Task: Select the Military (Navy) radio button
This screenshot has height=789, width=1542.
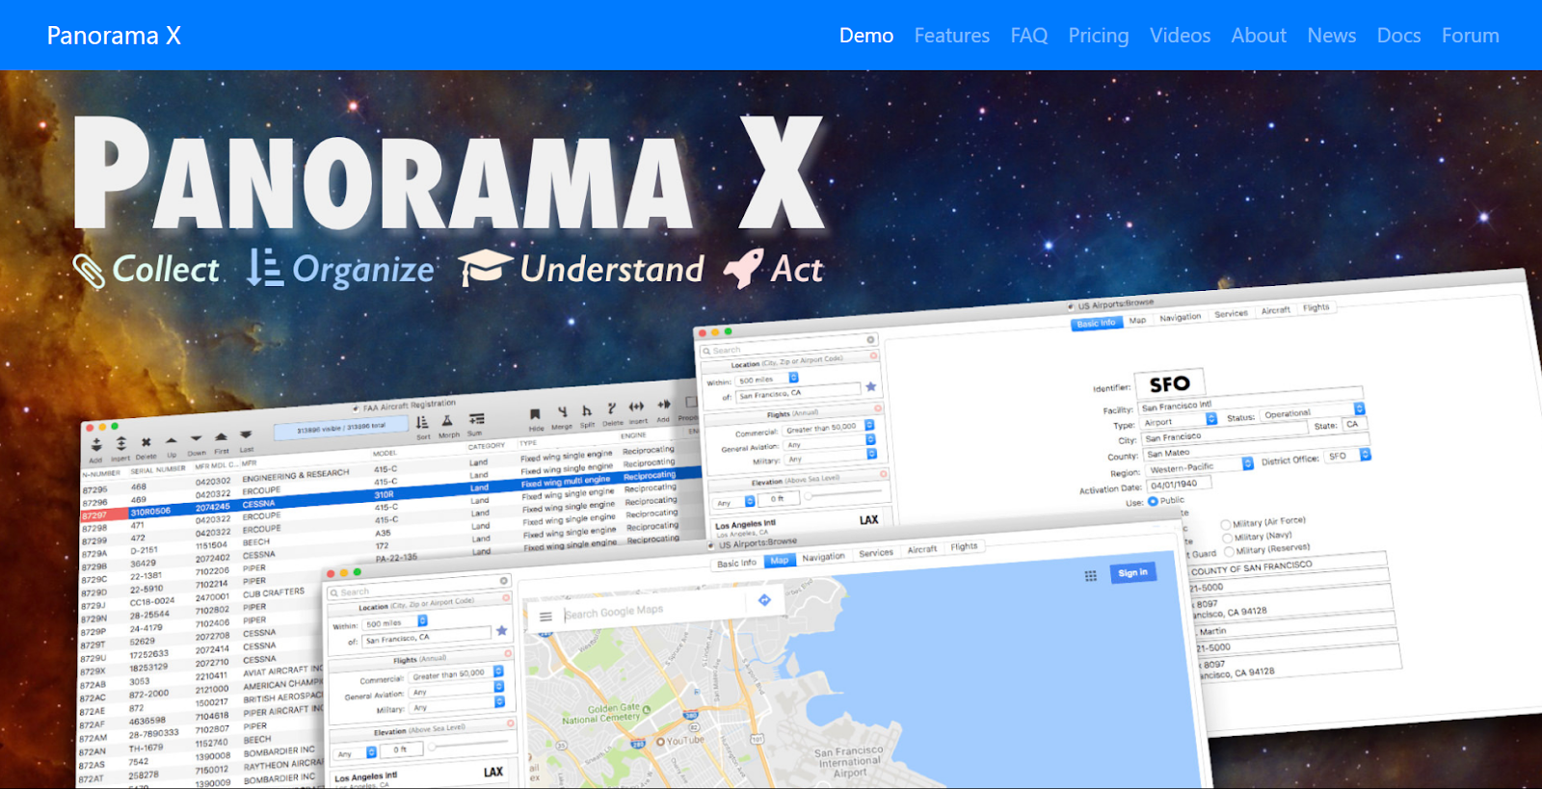Action: click(1228, 539)
